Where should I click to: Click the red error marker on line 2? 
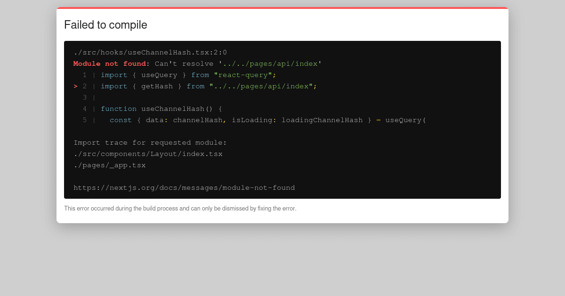pyautogui.click(x=75, y=86)
